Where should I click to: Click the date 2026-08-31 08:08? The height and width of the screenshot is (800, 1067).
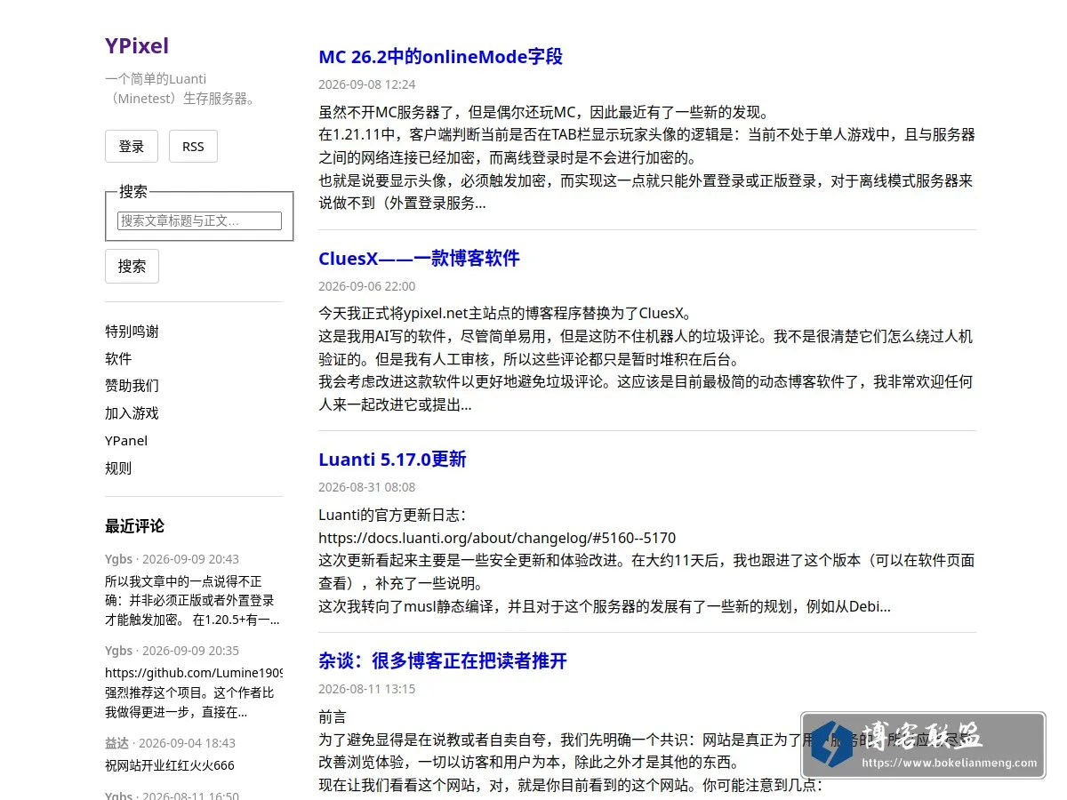(366, 487)
